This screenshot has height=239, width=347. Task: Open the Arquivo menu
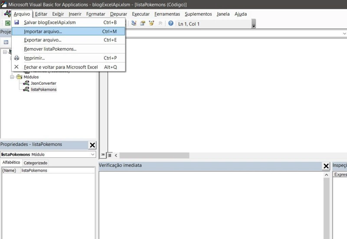pos(22,14)
